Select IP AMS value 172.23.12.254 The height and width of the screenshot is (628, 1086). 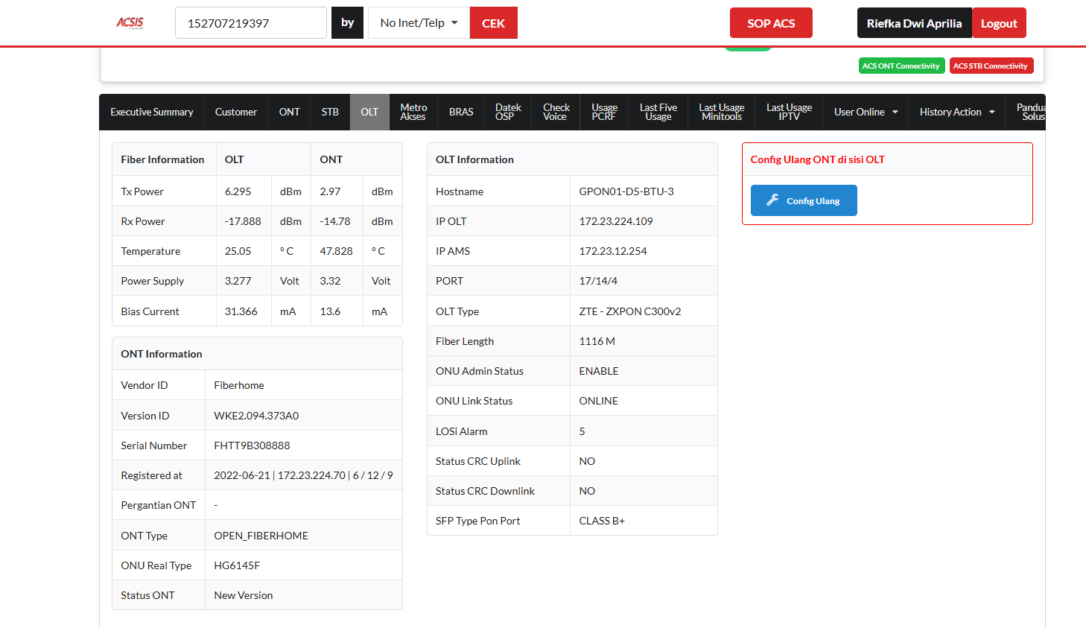tap(613, 251)
